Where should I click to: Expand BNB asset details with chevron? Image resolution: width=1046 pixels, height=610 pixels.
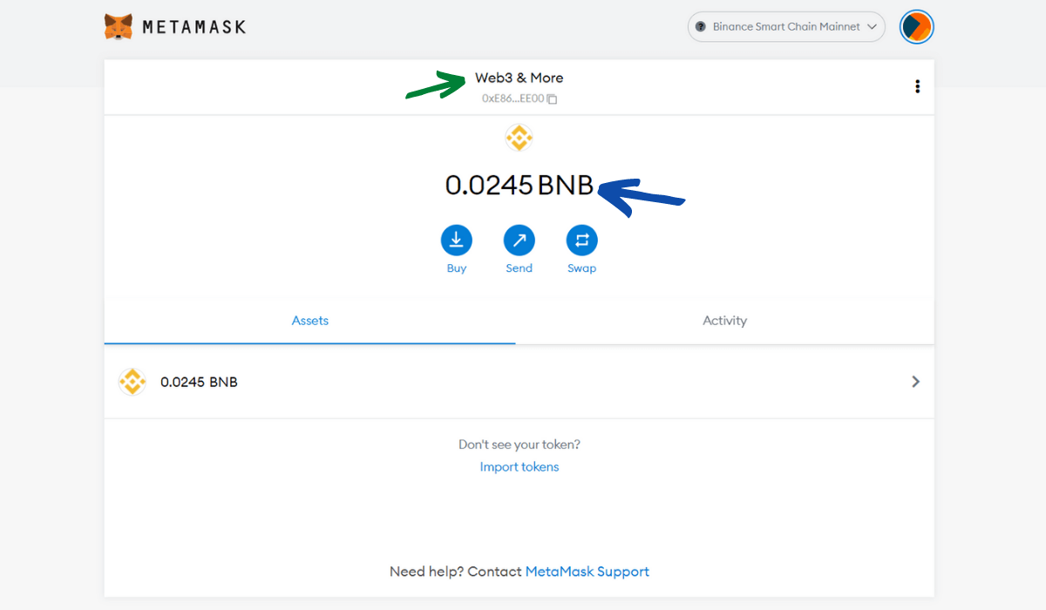pyautogui.click(x=915, y=382)
